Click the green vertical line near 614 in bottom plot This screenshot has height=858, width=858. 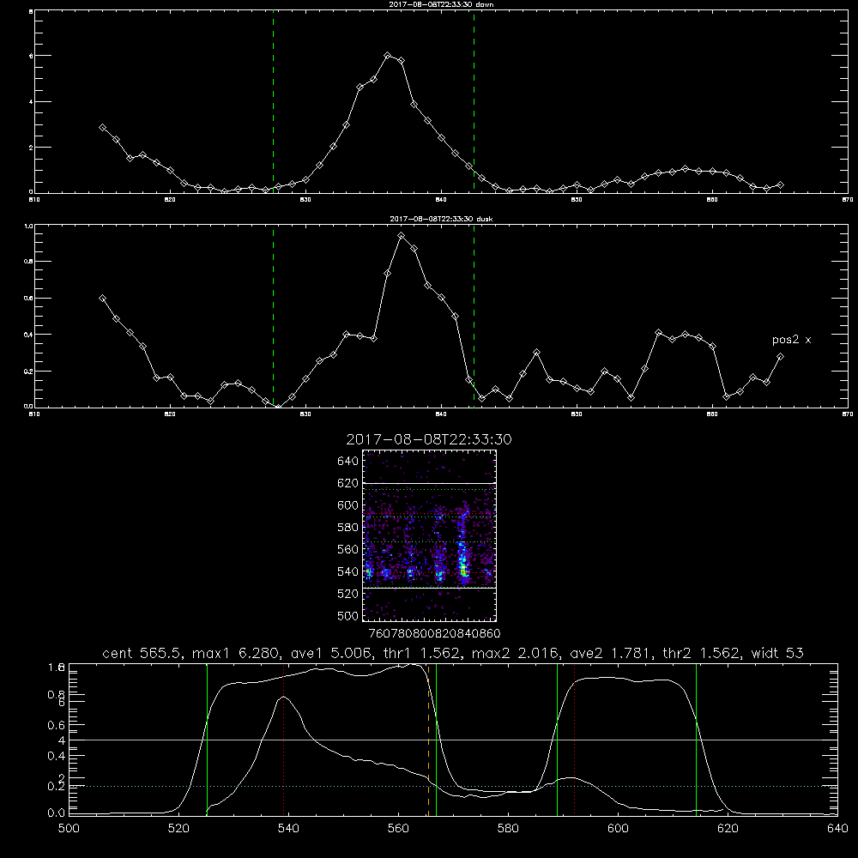(x=696, y=739)
